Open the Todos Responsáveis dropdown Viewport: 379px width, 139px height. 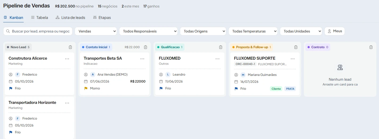[x=148, y=31]
